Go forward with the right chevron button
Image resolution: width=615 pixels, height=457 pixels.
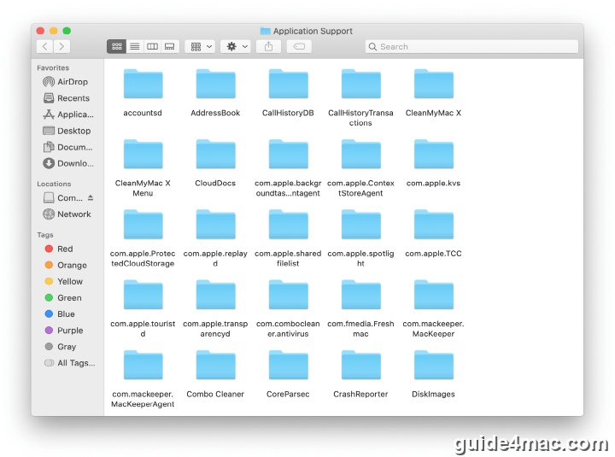click(x=62, y=46)
